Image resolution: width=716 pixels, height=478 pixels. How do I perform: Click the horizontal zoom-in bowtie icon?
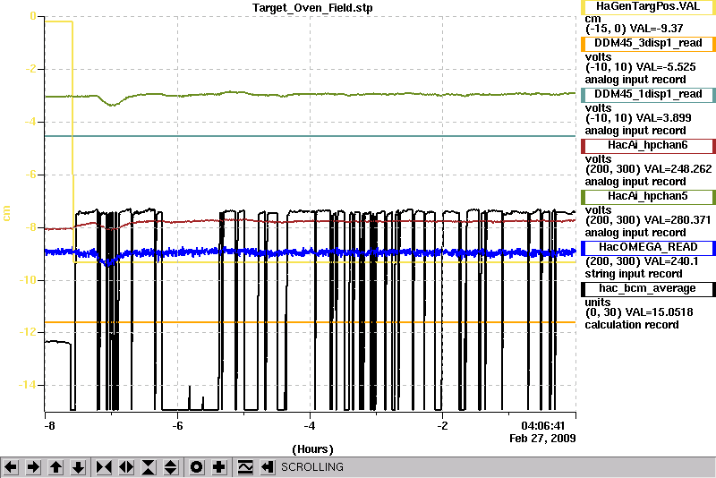point(104,467)
